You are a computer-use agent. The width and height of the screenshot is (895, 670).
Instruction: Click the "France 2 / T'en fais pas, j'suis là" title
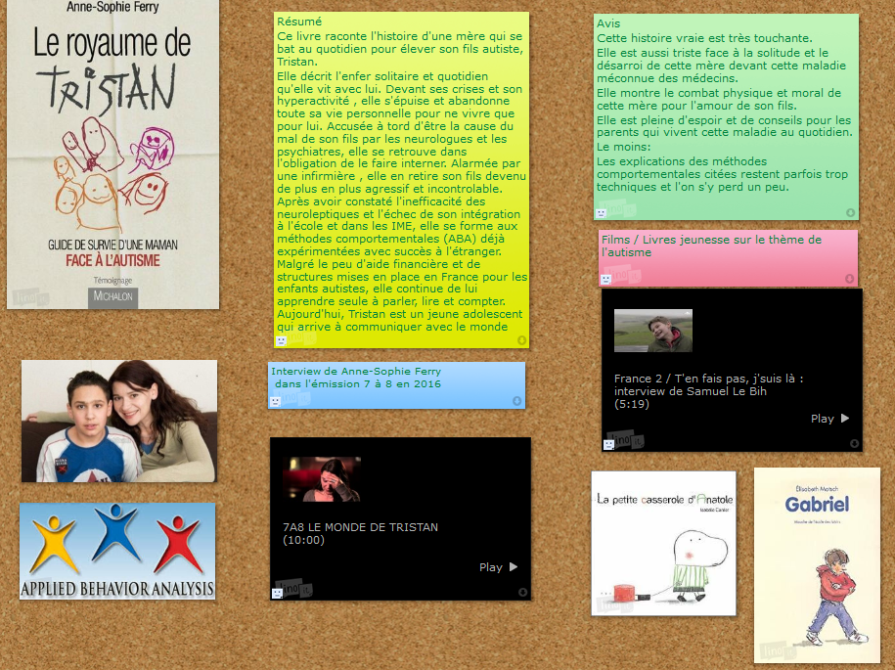tap(709, 379)
